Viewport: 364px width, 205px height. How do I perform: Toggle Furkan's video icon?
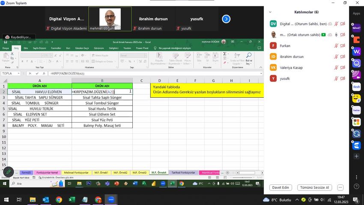343,46
